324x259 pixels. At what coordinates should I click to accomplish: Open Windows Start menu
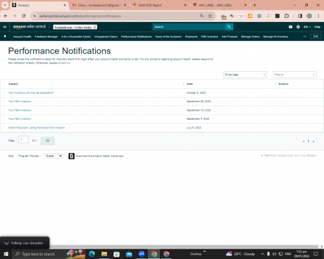(x=6, y=254)
